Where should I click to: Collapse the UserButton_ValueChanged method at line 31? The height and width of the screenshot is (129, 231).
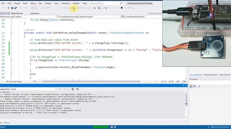tap(11, 33)
